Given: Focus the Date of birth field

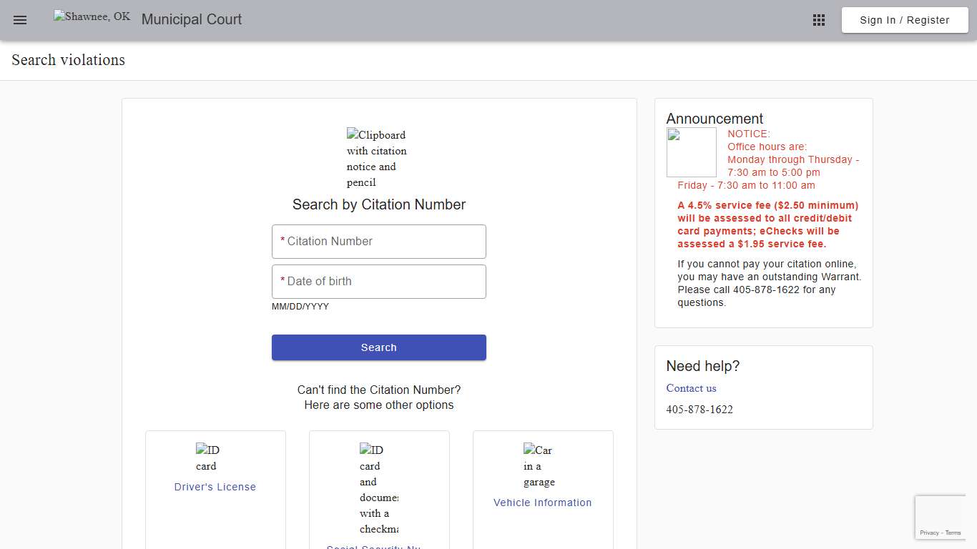Looking at the screenshot, I should click(x=378, y=281).
